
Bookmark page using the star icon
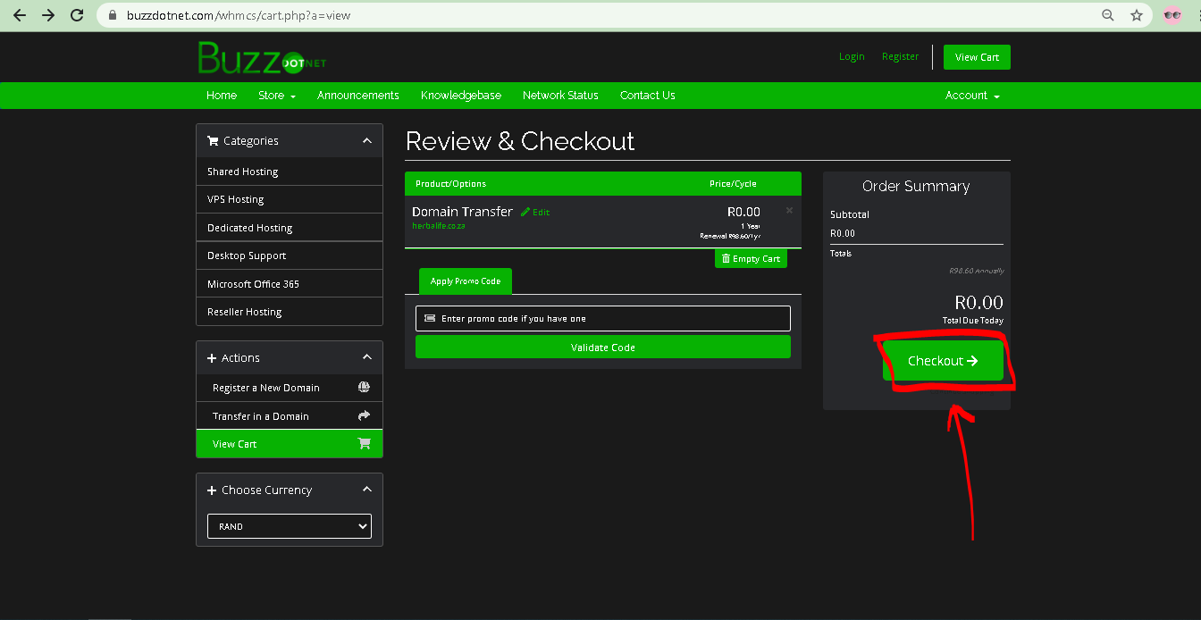pyautogui.click(x=1136, y=15)
